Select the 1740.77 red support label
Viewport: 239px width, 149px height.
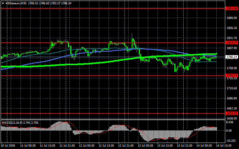coord(232,75)
